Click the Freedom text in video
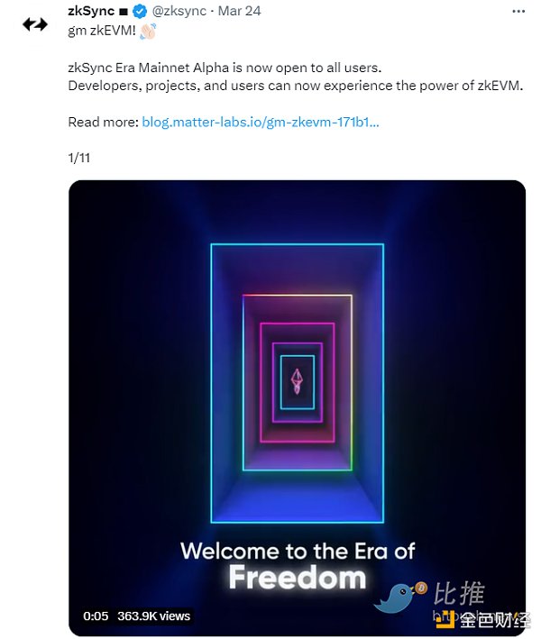This screenshot has width=541, height=639. pos(297,578)
